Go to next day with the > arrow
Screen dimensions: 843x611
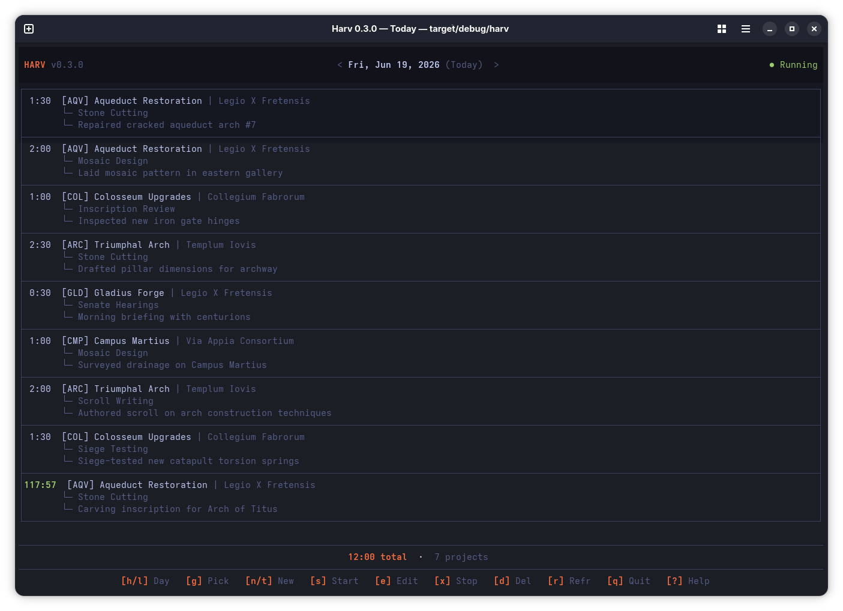point(496,65)
